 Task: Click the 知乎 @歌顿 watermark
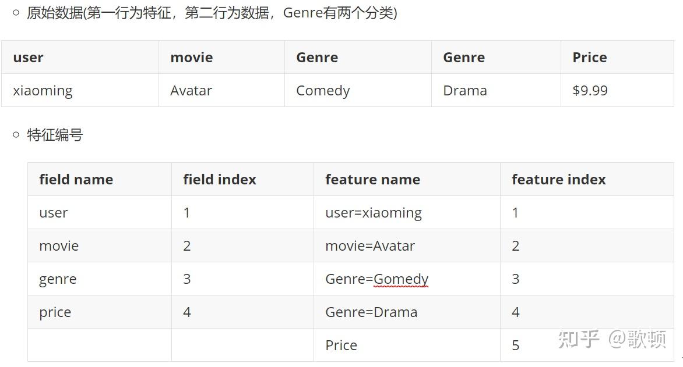coord(612,339)
